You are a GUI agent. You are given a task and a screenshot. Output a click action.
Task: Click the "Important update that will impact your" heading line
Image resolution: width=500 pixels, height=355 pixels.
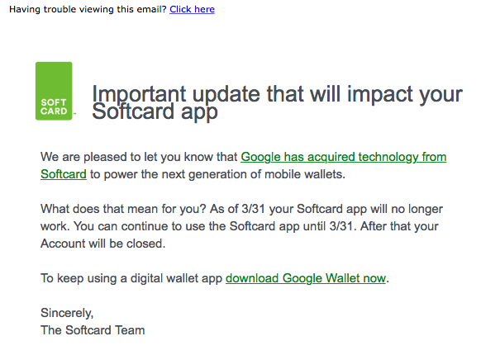coord(277,94)
